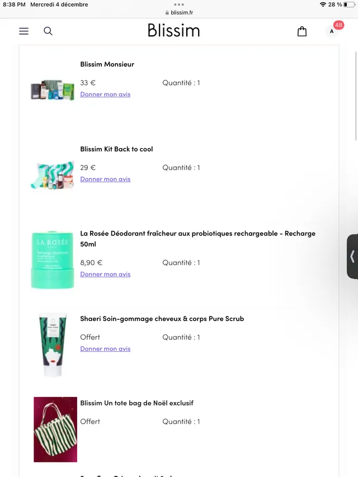Image resolution: width=358 pixels, height=477 pixels.
Task: Expand the side panel arrow handle
Action: (352, 257)
